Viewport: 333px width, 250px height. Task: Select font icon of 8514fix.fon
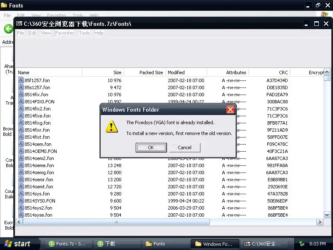pos(21,94)
